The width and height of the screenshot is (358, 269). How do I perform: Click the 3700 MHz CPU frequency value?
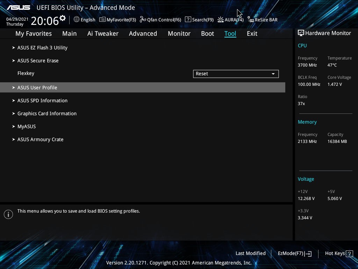coord(307,65)
